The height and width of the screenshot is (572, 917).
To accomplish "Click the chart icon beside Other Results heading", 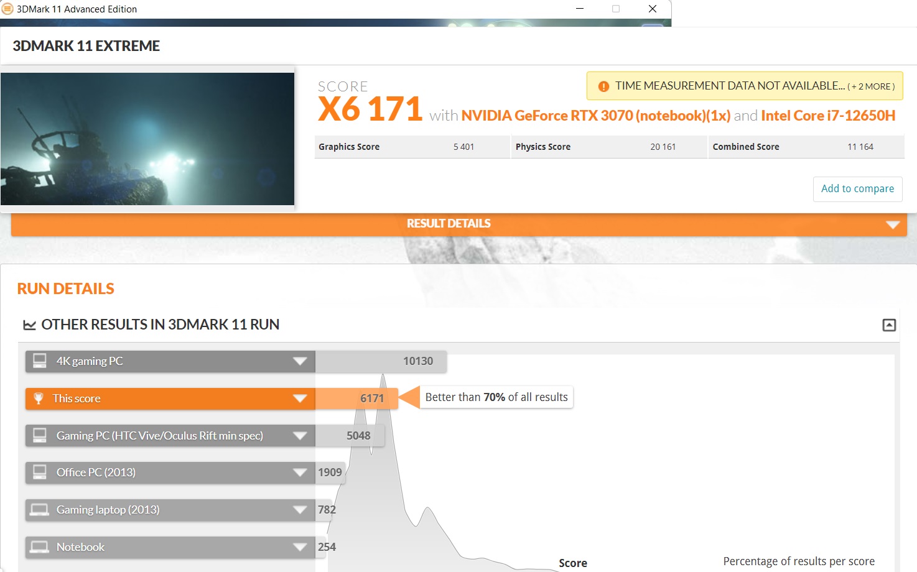I will click(29, 325).
